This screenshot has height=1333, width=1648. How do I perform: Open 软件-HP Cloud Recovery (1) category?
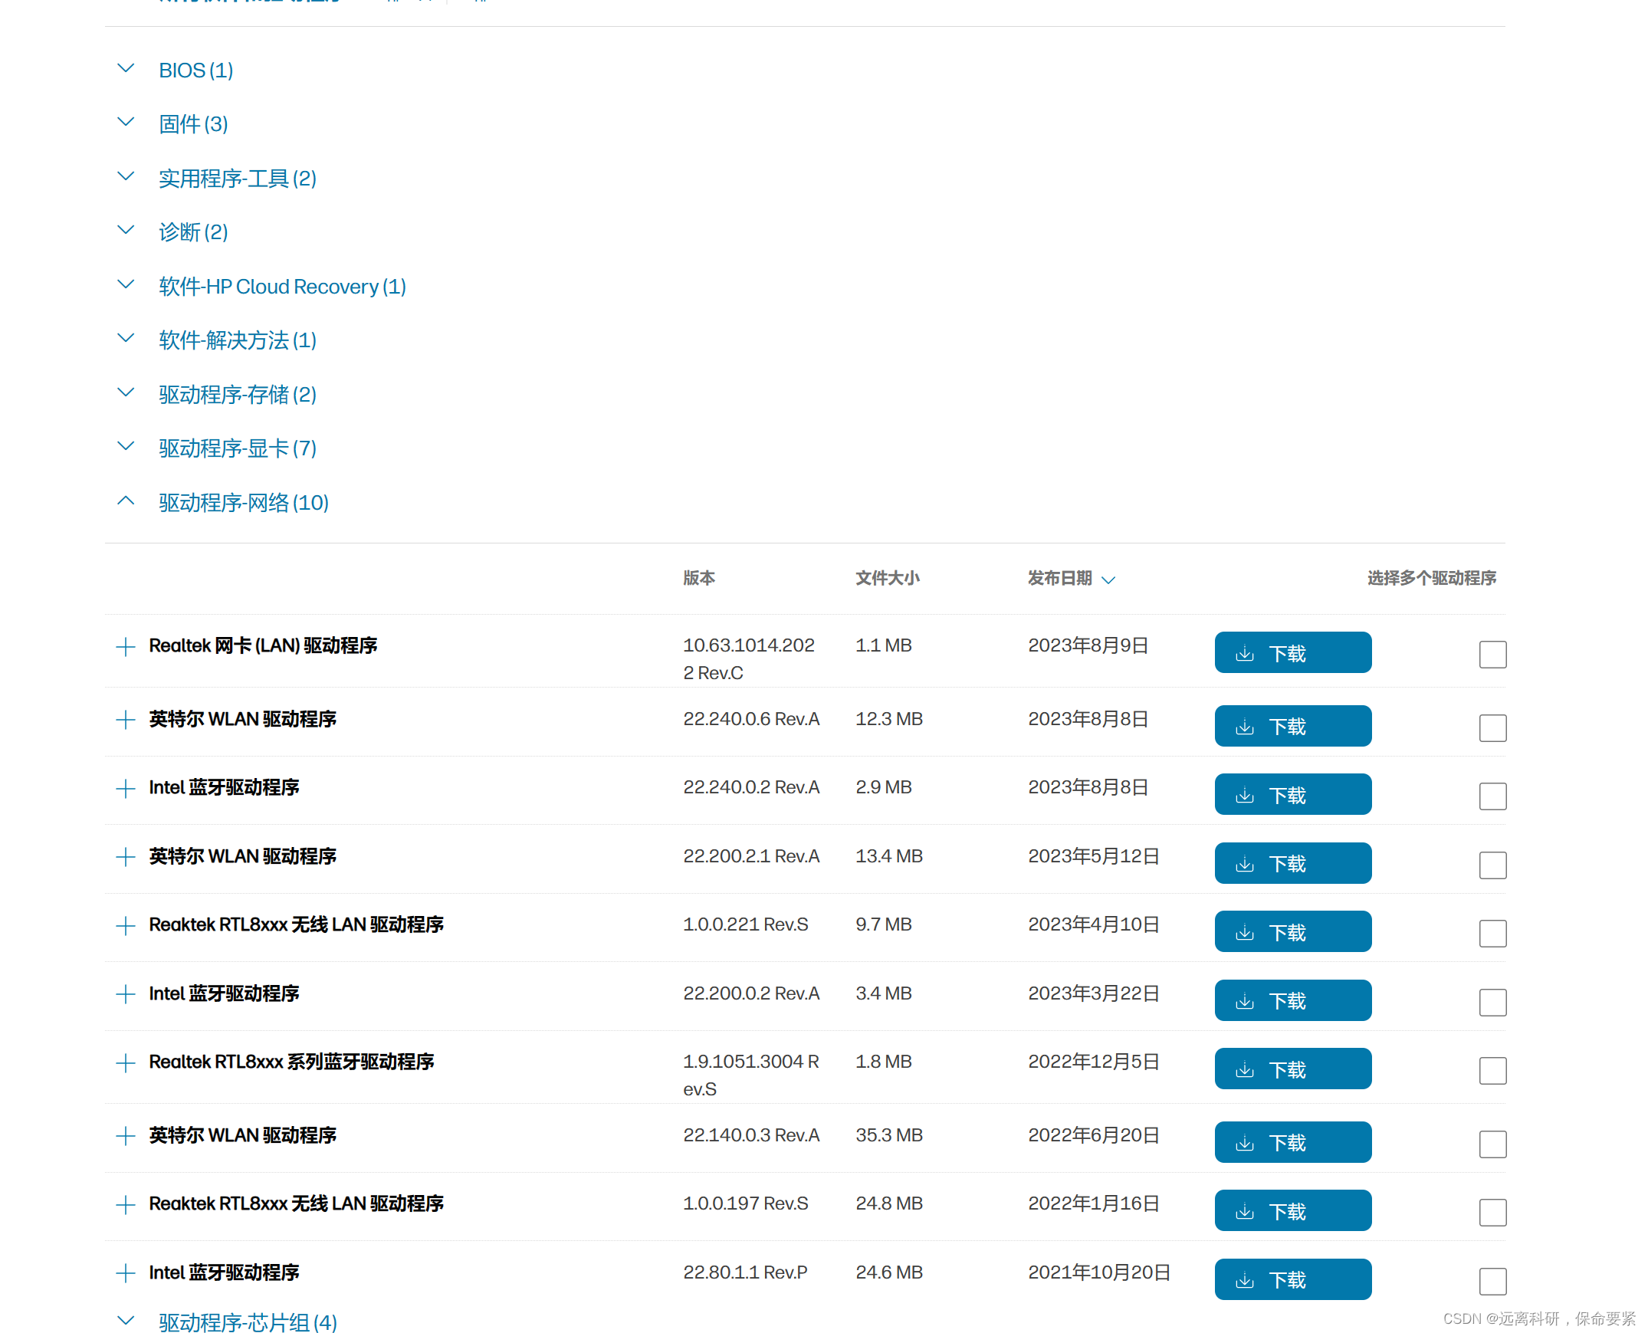282,287
